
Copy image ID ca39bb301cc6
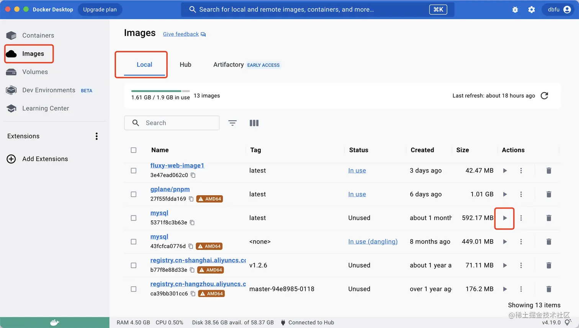pos(193,294)
